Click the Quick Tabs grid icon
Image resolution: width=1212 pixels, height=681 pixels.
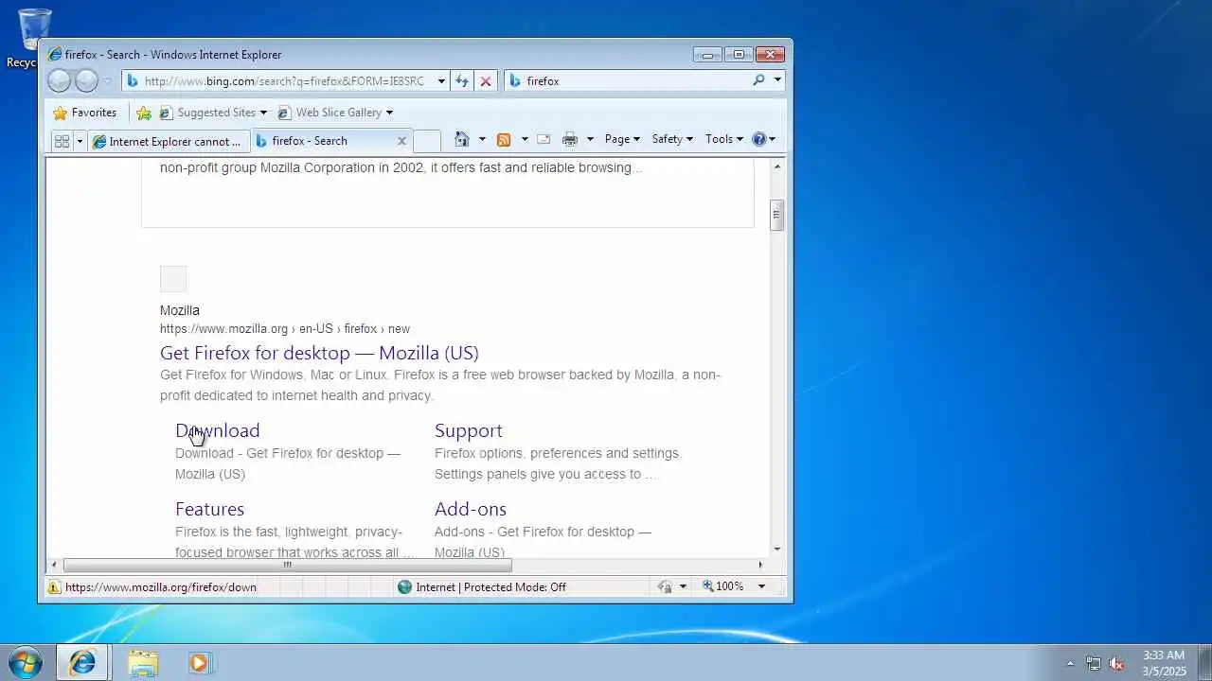[62, 141]
